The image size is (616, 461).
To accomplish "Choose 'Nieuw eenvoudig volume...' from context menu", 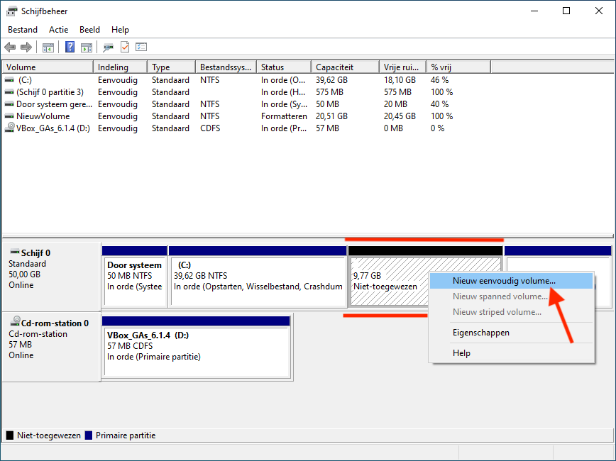I will [504, 281].
